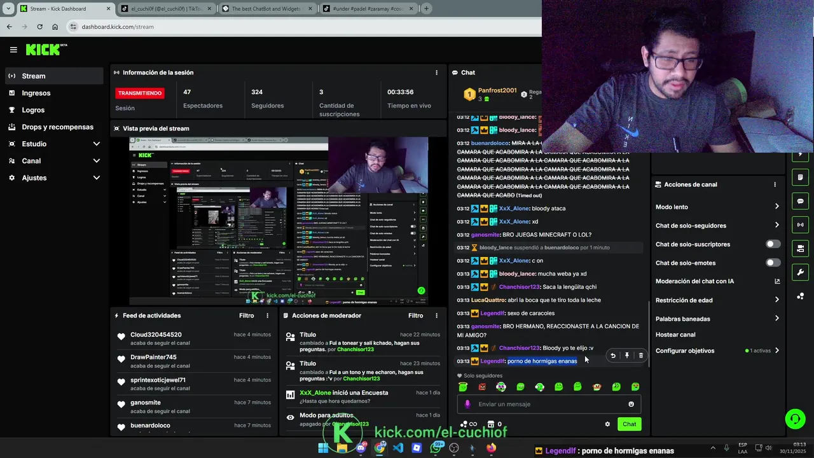Select Logros in the sidebar
The image size is (814, 458).
click(x=54, y=110)
